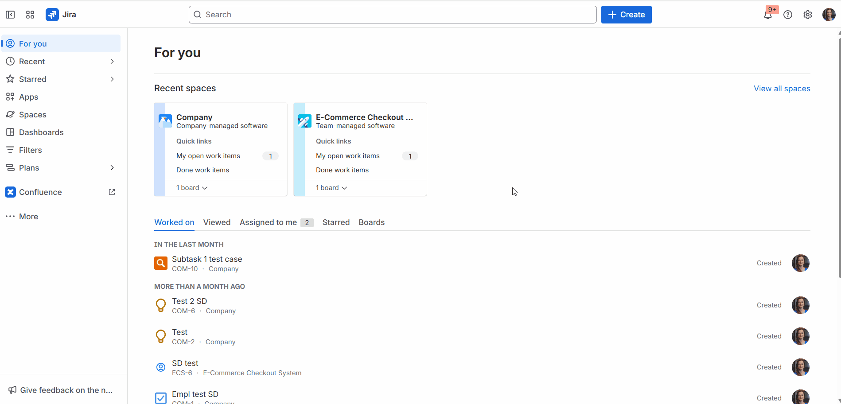Click the Search input field
Screen dimensions: 841x404
tap(393, 15)
